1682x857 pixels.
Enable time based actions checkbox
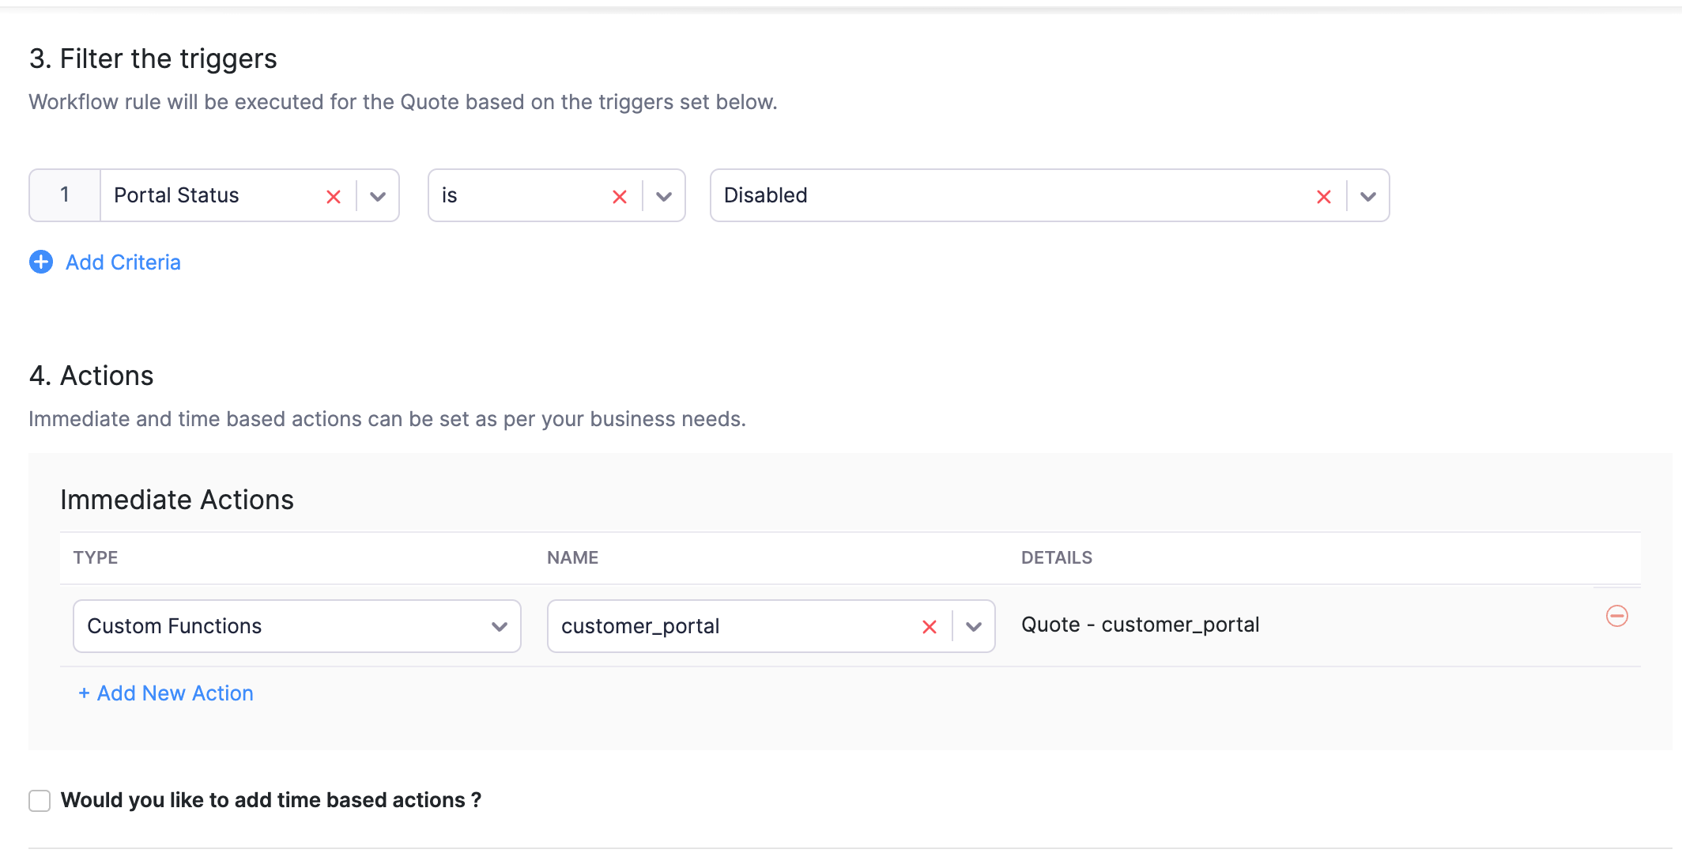coord(40,800)
